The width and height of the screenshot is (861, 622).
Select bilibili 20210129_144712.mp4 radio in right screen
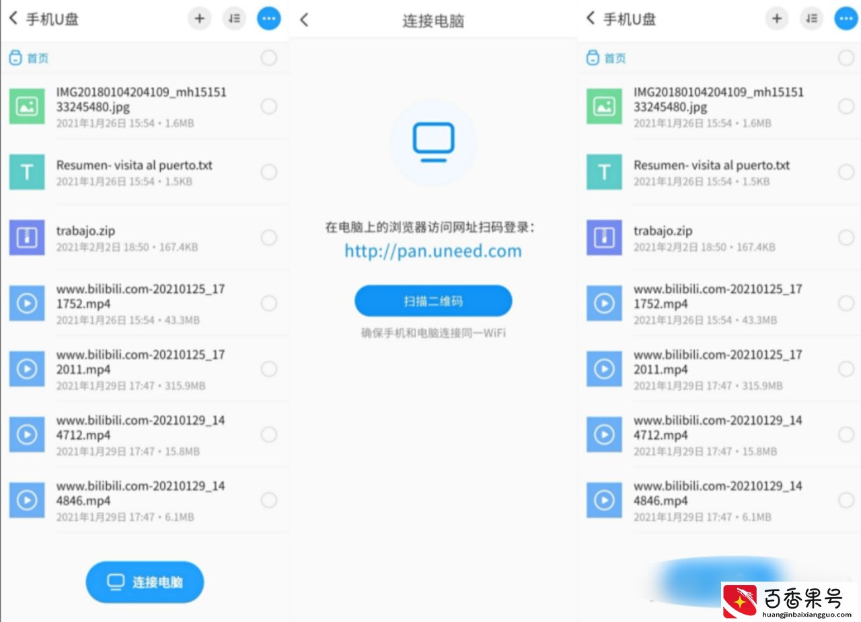(x=846, y=435)
